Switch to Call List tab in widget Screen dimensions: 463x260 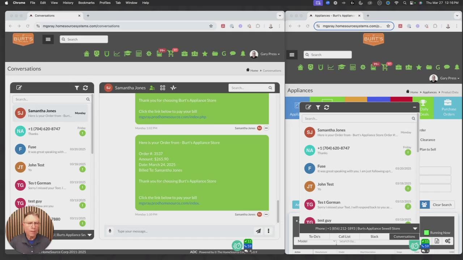tap(344, 237)
